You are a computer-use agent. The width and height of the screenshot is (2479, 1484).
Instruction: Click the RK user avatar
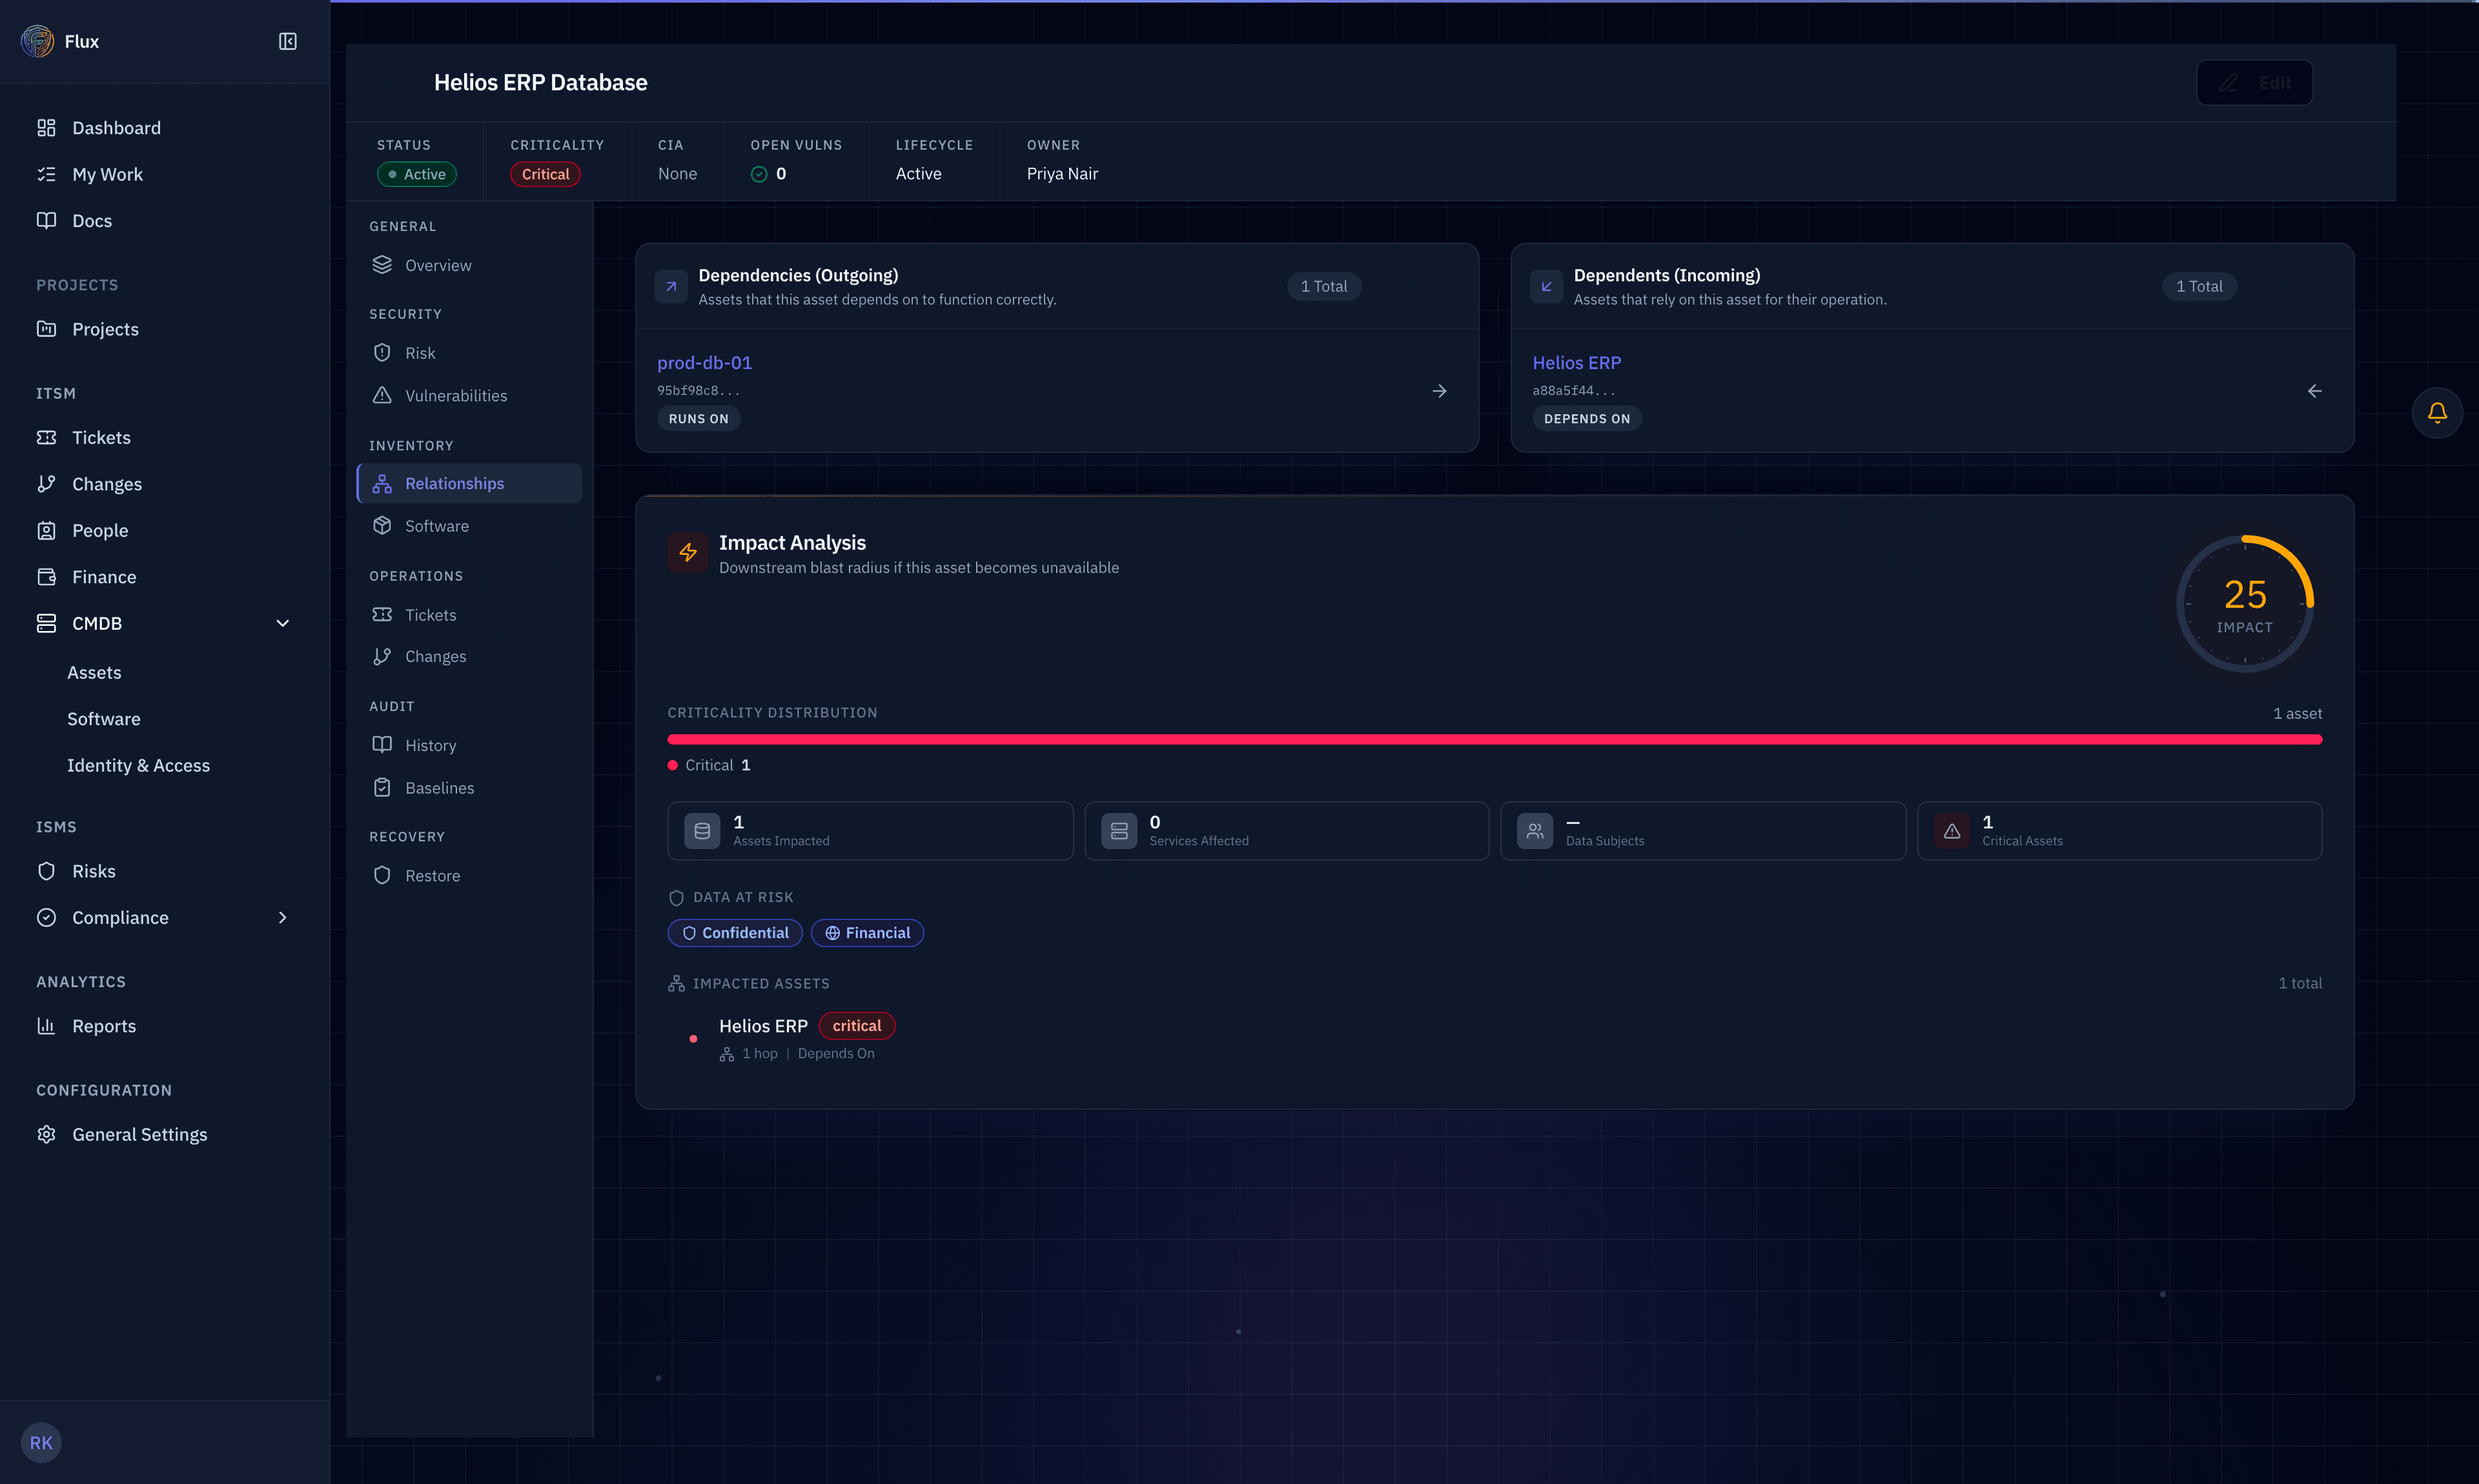click(x=41, y=1443)
